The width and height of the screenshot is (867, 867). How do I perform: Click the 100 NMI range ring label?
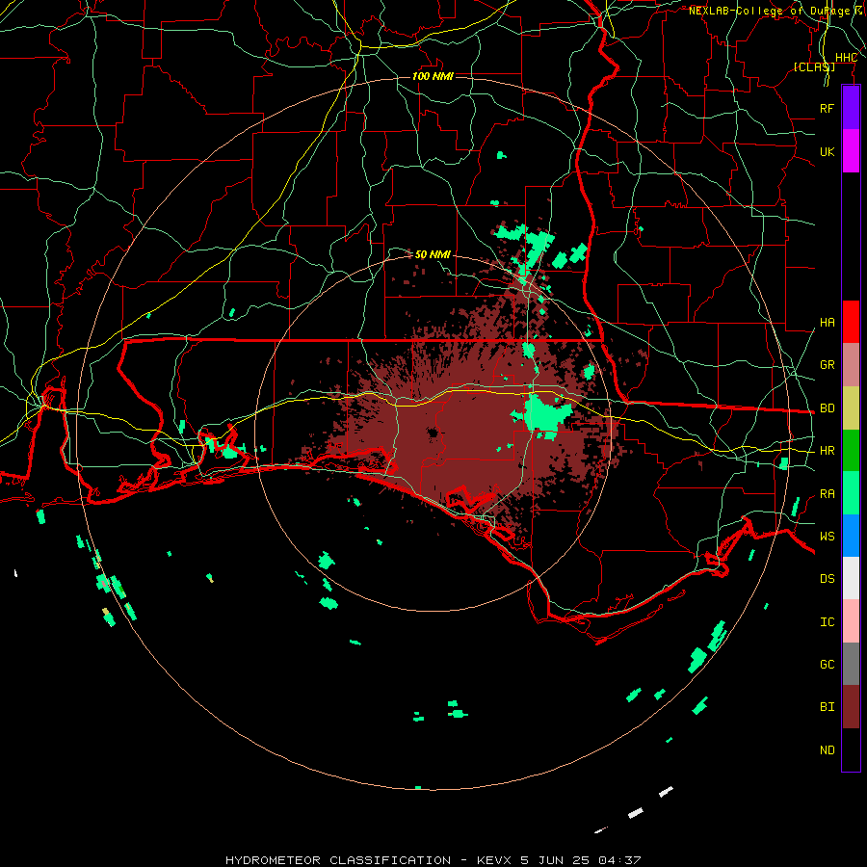433,76
